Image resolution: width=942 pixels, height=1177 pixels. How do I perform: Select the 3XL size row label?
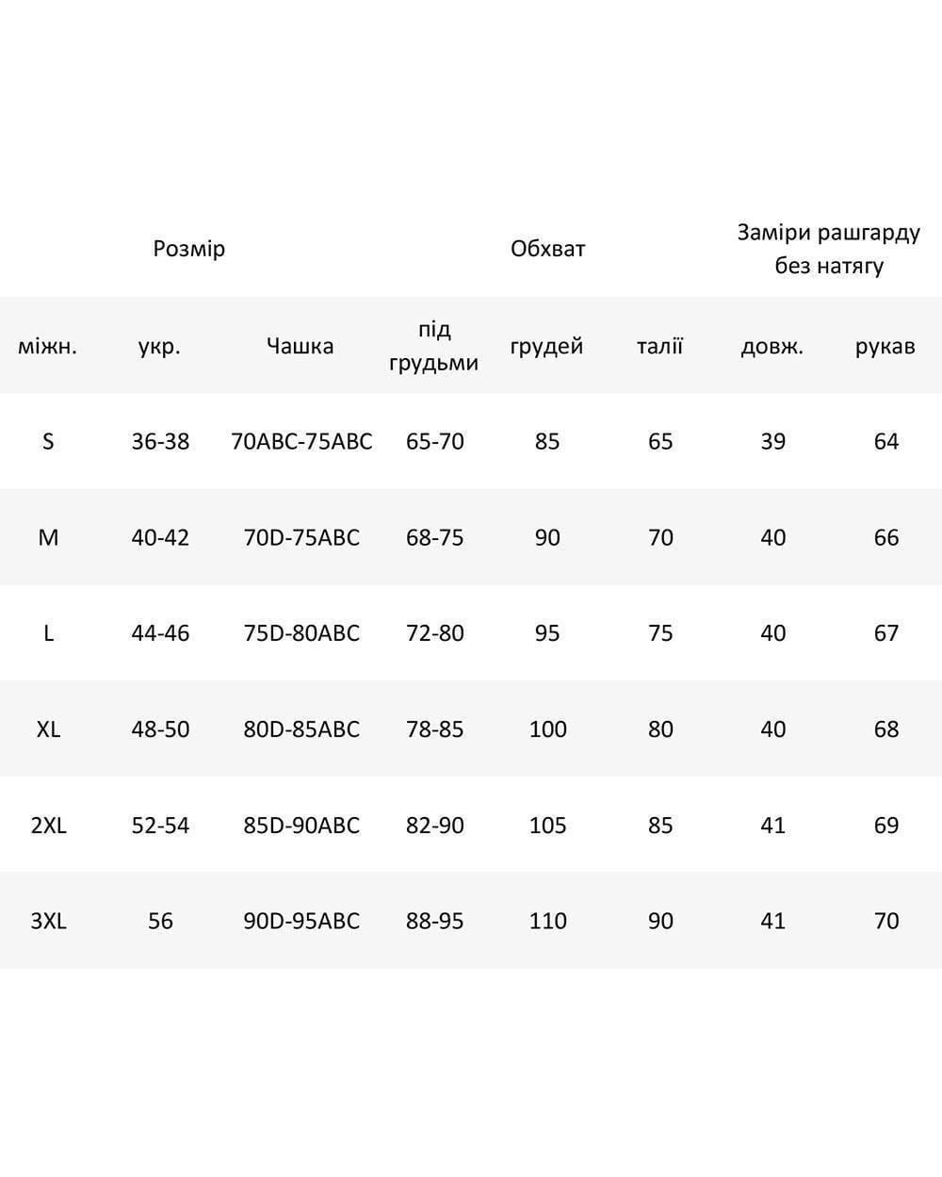coord(48,921)
